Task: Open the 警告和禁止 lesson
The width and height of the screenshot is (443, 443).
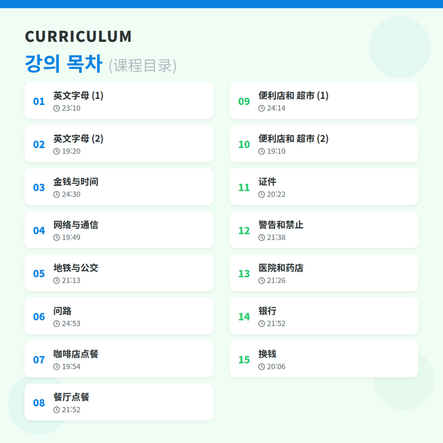Action: (x=324, y=230)
